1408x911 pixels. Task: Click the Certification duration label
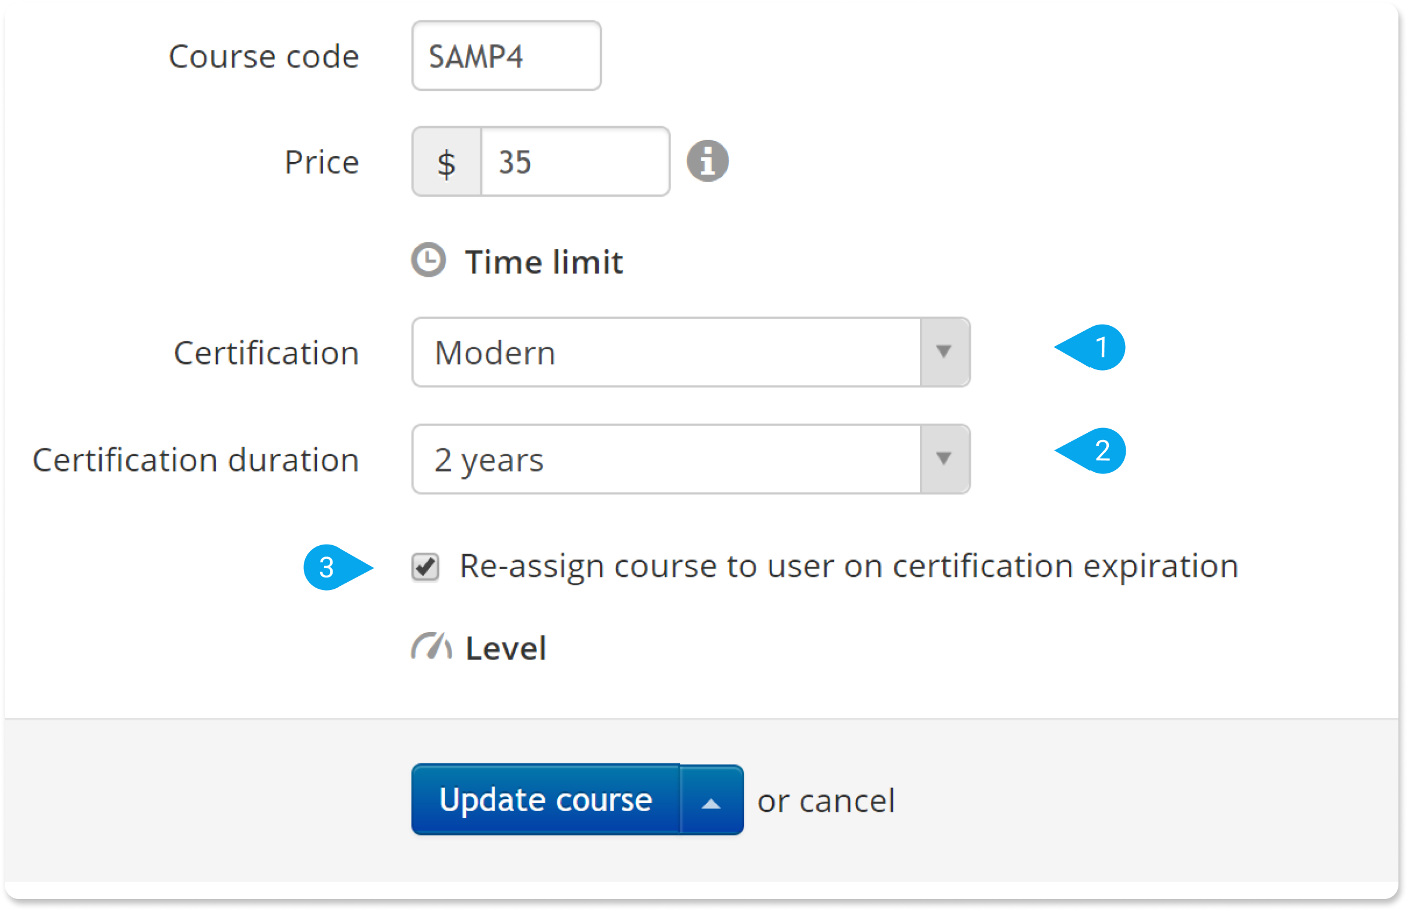[x=196, y=460]
